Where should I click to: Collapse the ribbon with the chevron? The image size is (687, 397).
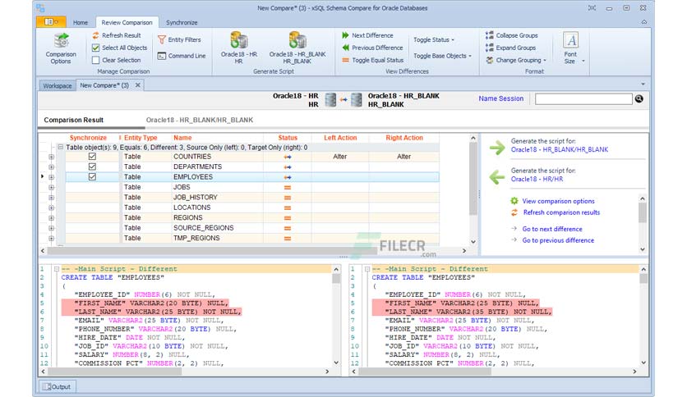(x=643, y=22)
